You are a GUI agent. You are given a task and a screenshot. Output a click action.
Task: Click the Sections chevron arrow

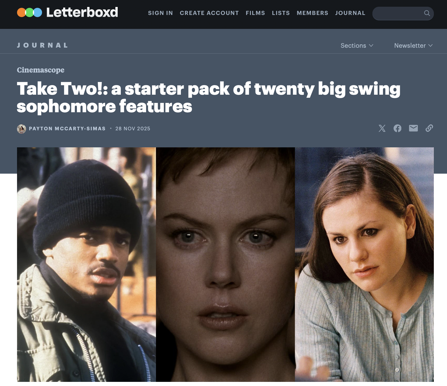371,45
